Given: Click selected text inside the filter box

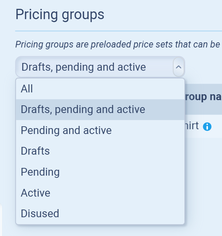Looking at the screenshot, I should [x=83, y=67].
